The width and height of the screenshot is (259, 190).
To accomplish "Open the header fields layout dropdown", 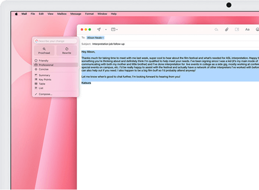I will point(114,29).
